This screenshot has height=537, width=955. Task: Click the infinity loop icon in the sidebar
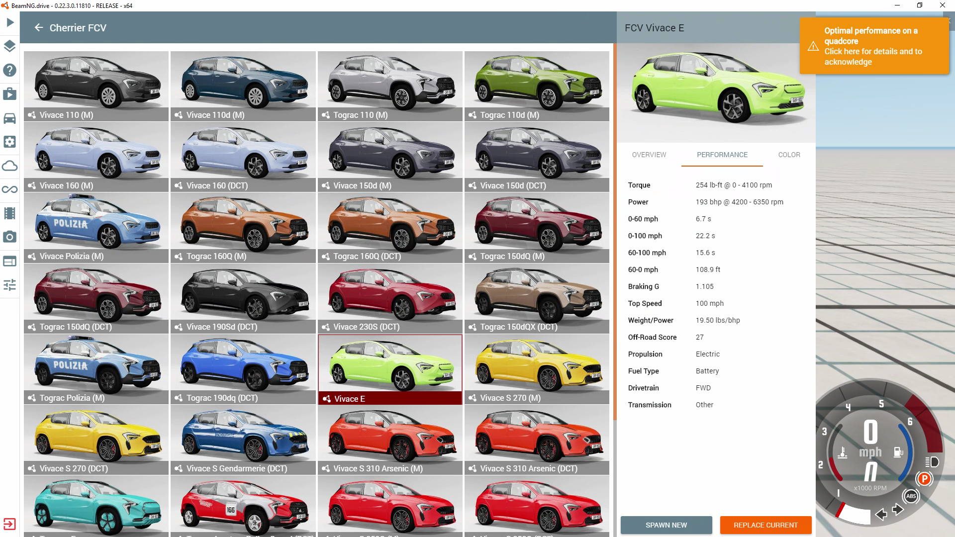click(x=10, y=189)
